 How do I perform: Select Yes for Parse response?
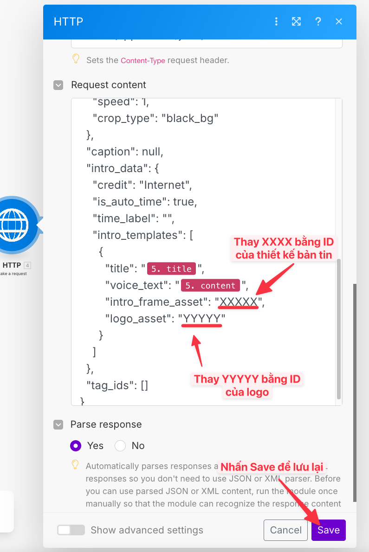tap(76, 446)
